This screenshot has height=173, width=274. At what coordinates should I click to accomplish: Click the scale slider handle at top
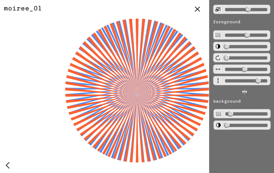(x=248, y=9)
